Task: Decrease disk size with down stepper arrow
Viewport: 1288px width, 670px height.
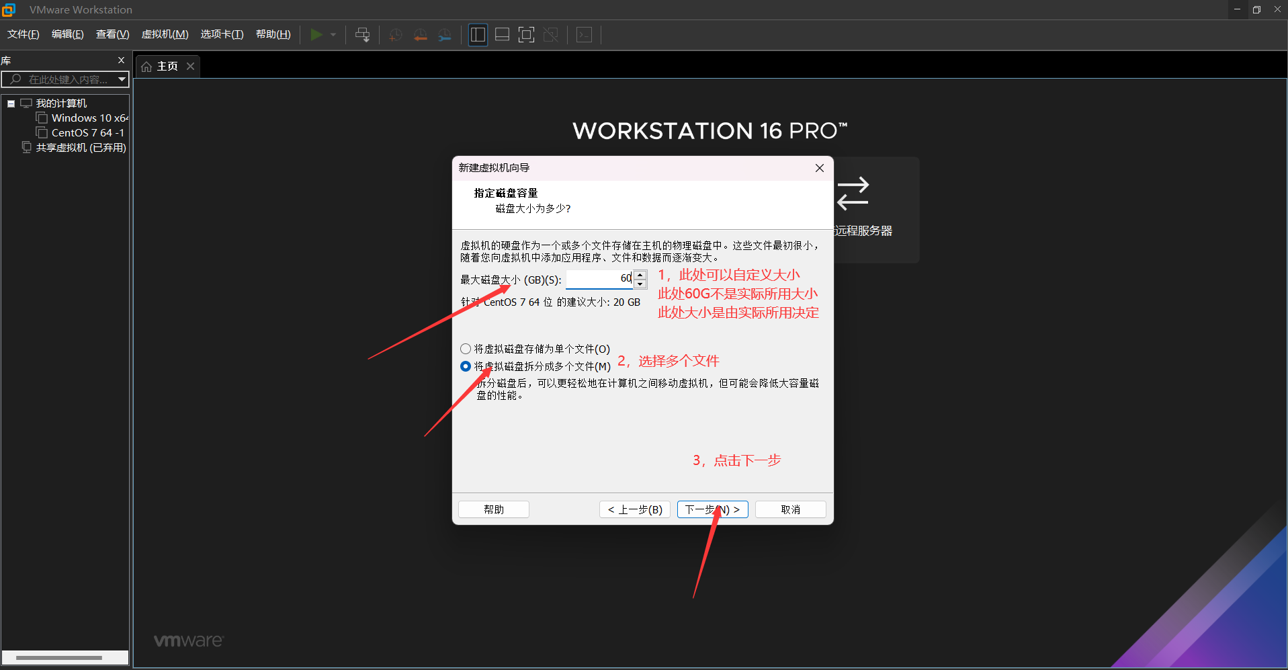Action: pyautogui.click(x=640, y=284)
